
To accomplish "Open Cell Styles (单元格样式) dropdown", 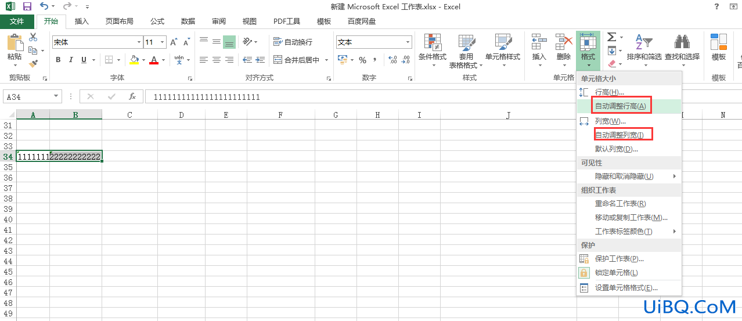I will click(503, 51).
